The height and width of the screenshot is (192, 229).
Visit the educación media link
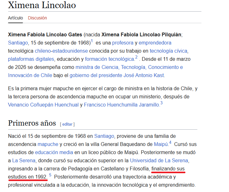tap(54, 152)
